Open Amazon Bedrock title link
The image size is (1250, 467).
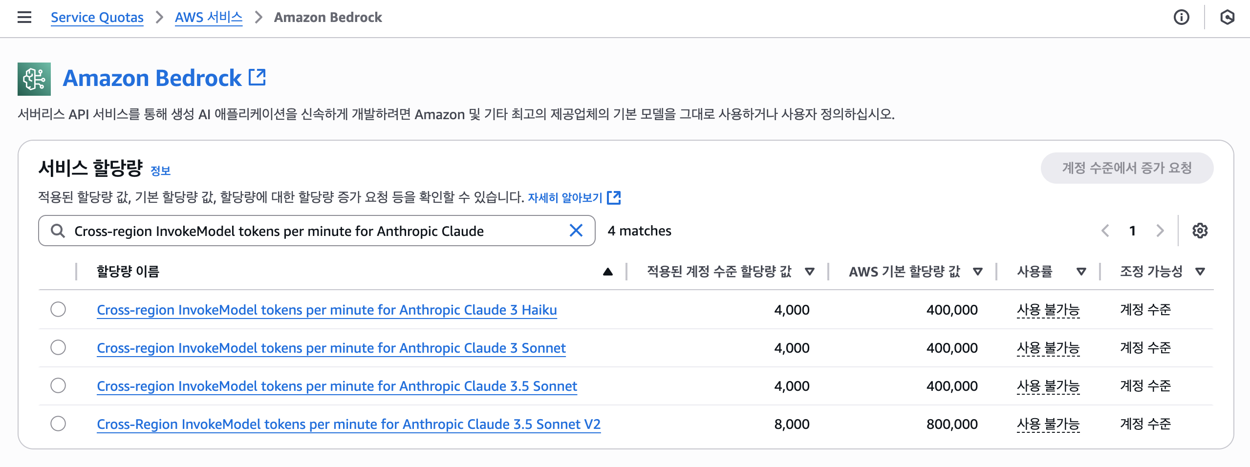tap(152, 78)
